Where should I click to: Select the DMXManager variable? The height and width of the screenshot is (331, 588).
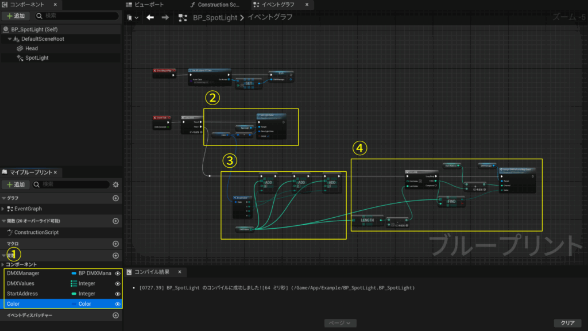click(x=23, y=273)
